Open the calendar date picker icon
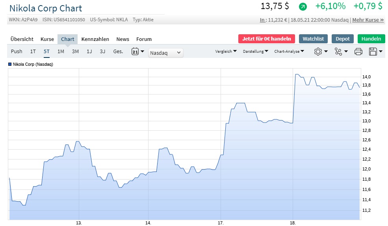 (135, 52)
